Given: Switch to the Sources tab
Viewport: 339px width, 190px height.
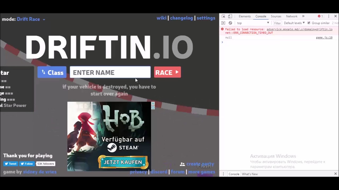Looking at the screenshot, I should click(276, 16).
